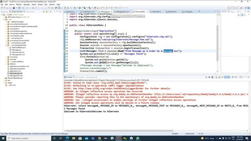This screenshot has height=141, width=251.
Task: Click the Open Perspective icon
Action: (241, 8)
